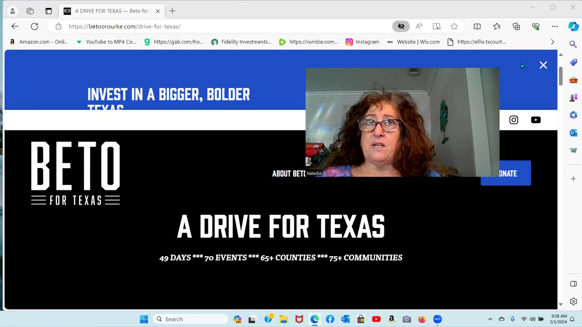Open File Explorer from the taskbar
582x327 pixels.
(x=283, y=319)
